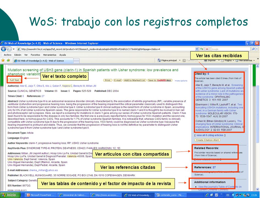This screenshot has width=264, height=198.
Task: Open the Ayuda menu
Action: click(62, 55)
